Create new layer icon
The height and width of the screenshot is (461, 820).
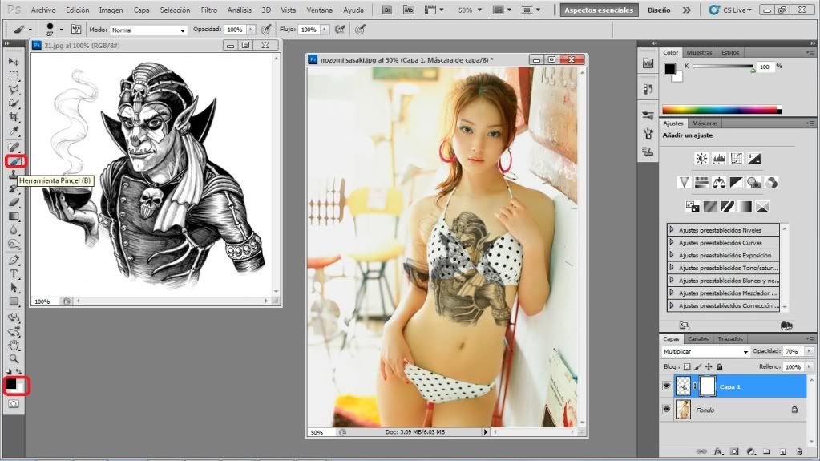(783, 451)
